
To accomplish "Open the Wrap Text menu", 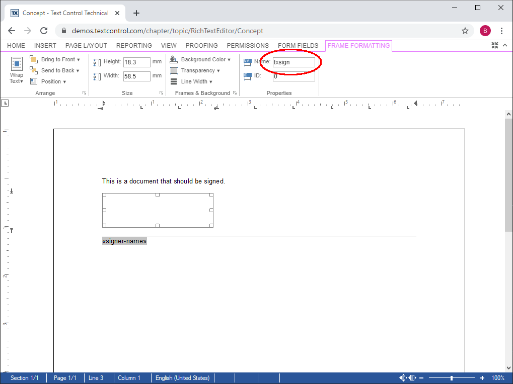I will pos(16,70).
